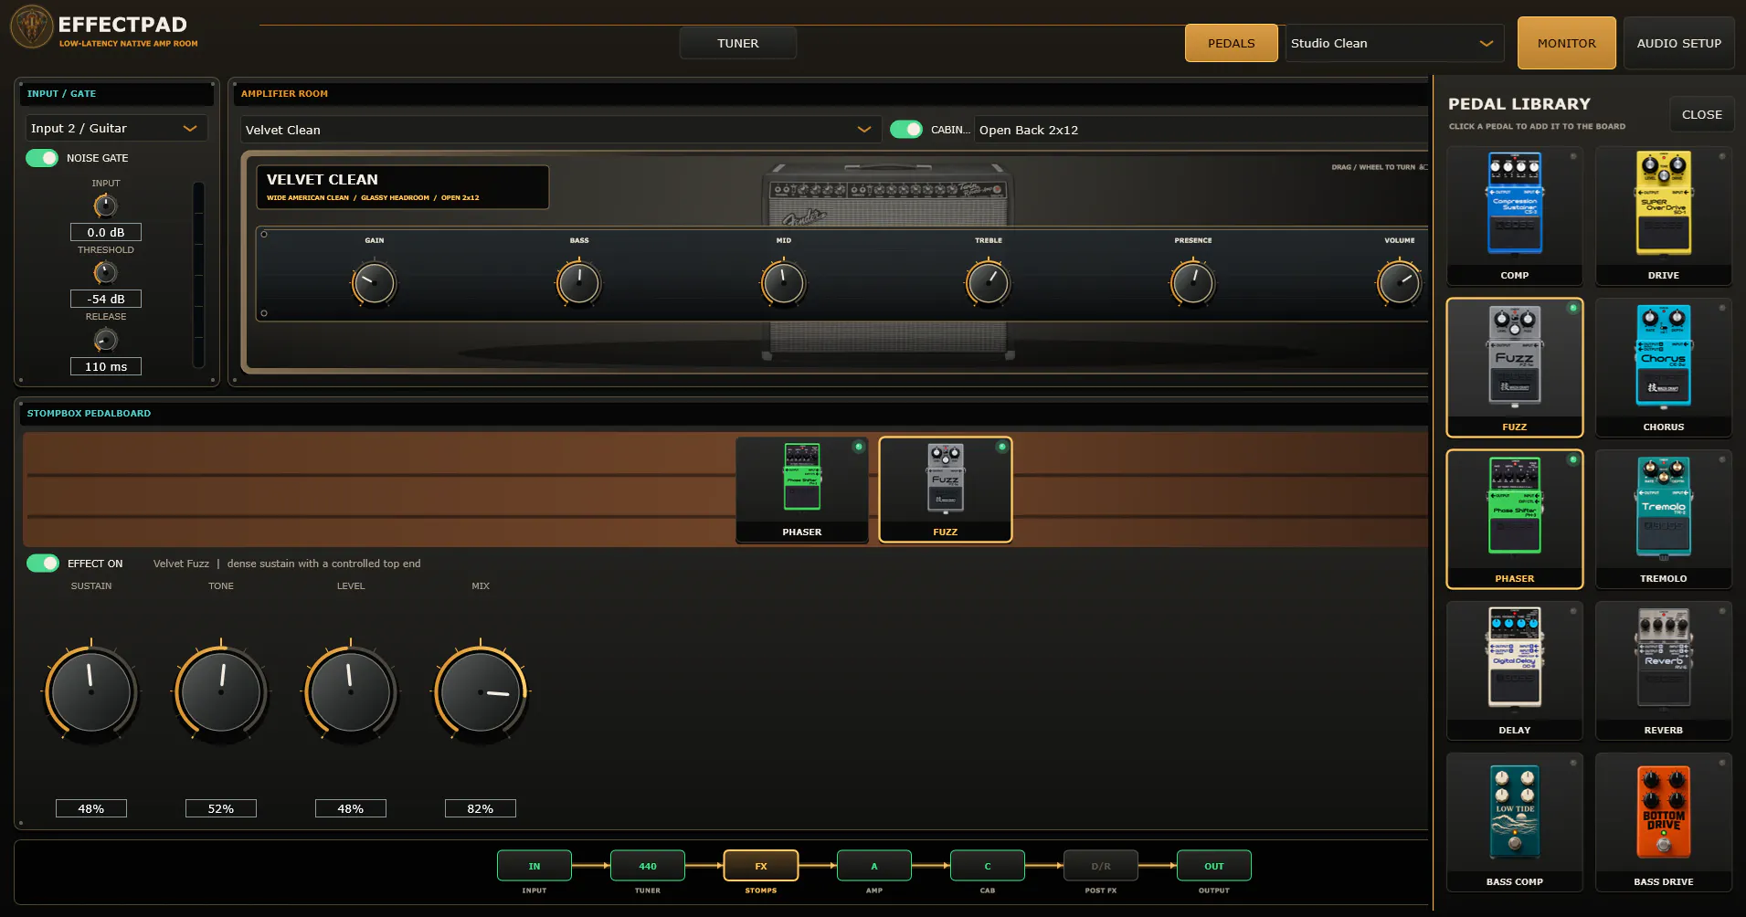Open the Input 2 / Guitar source dropdown
The height and width of the screenshot is (917, 1746).
point(116,129)
